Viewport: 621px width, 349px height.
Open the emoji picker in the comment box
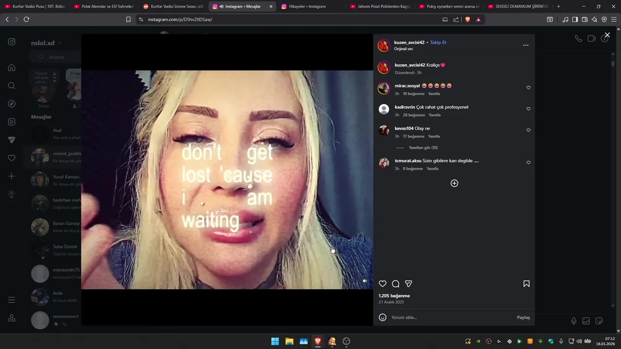click(x=382, y=317)
